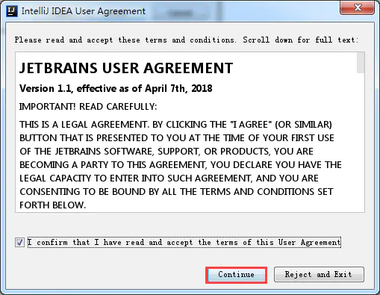The width and height of the screenshot is (380, 295).
Task: Uncheck the confirm User Agreement checkbox
Action: click(19, 242)
